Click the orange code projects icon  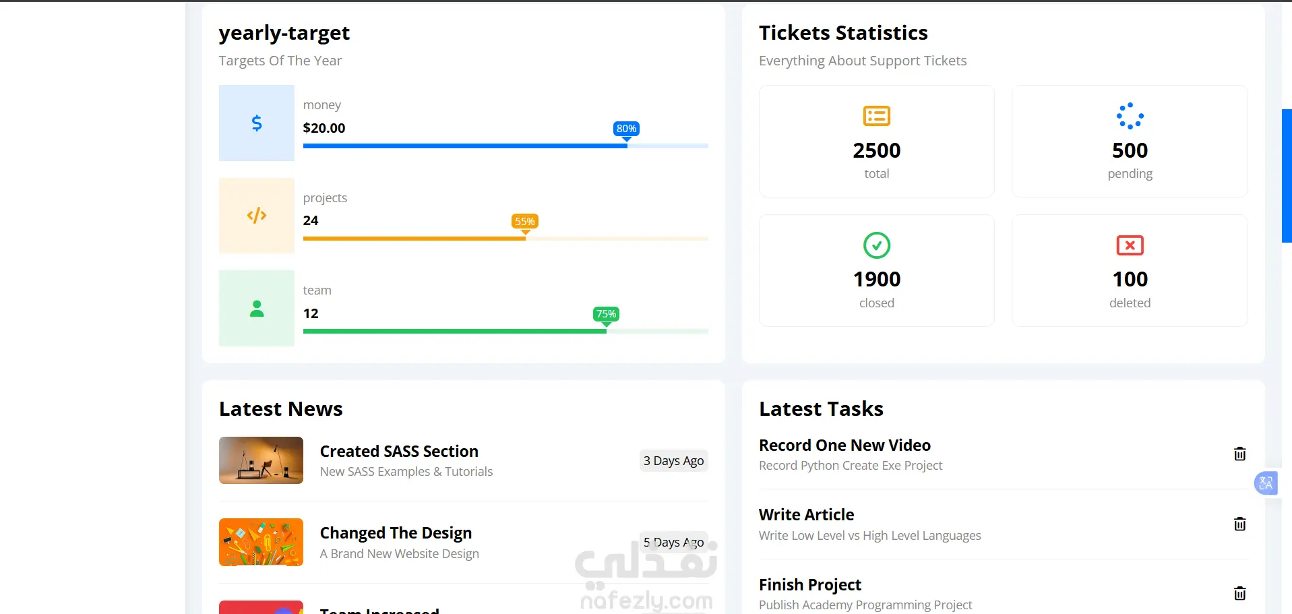click(257, 216)
